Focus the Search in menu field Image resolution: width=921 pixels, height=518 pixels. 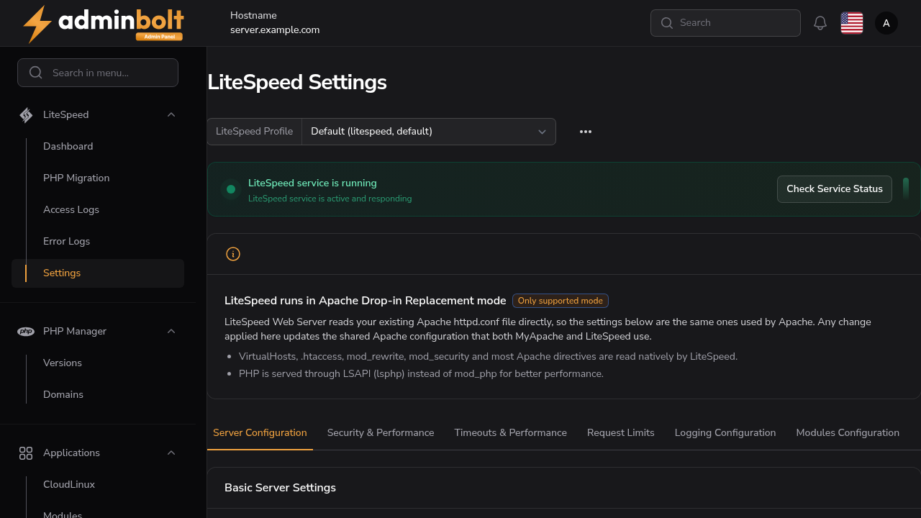pos(98,73)
